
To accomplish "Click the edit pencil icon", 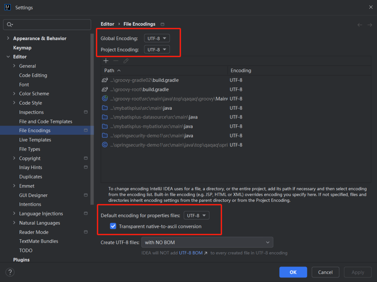I will pos(126,61).
